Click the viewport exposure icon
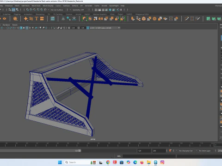Screen dimensions: 222x166 coord(69,28)
